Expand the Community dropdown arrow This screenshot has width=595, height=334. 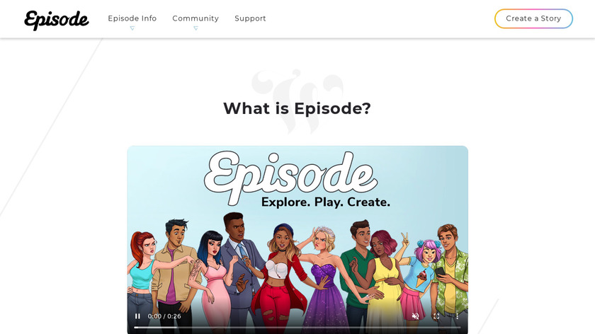[195, 28]
